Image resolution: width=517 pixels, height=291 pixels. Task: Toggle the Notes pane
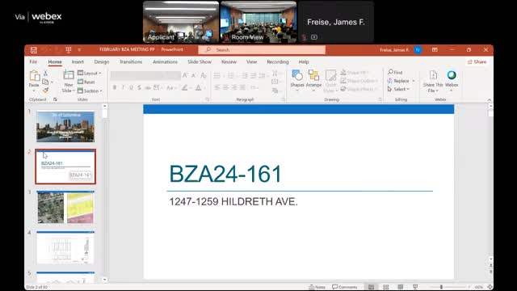[317, 287]
